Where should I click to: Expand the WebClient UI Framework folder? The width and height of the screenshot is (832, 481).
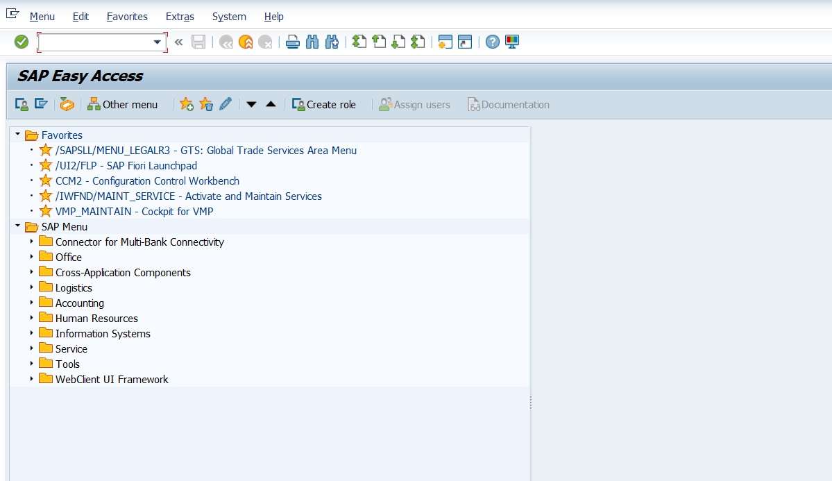(31, 378)
